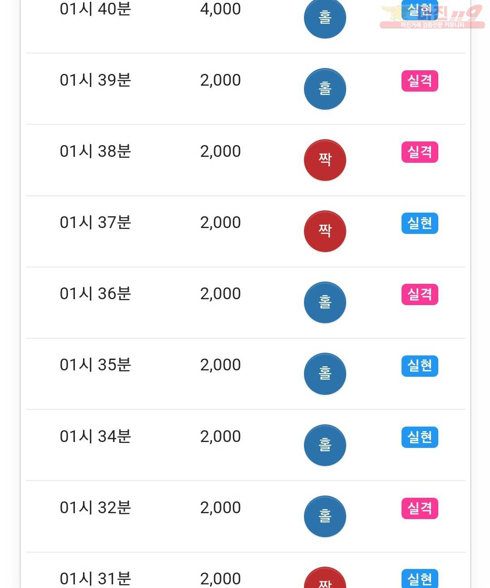Click the blue 홀 circle for 01시 40분
The height and width of the screenshot is (588, 490).
(325, 18)
